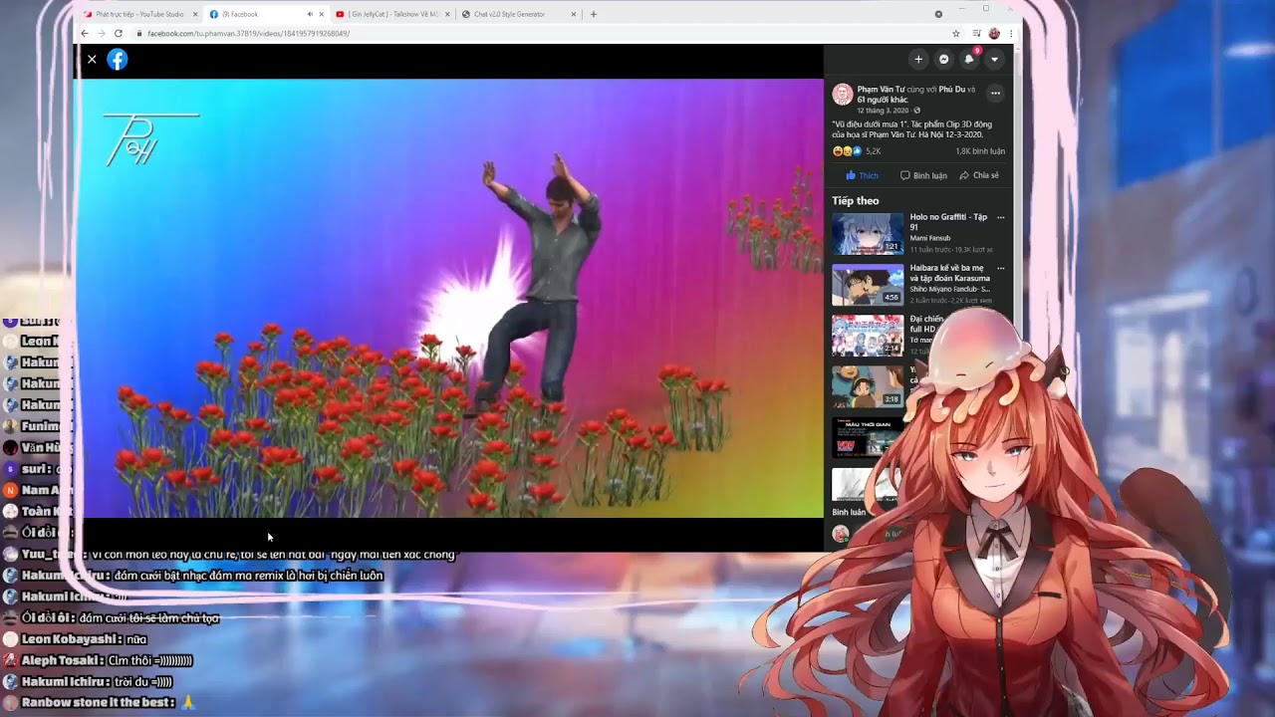Open the Messenger icon
1275x717 pixels.
point(944,60)
